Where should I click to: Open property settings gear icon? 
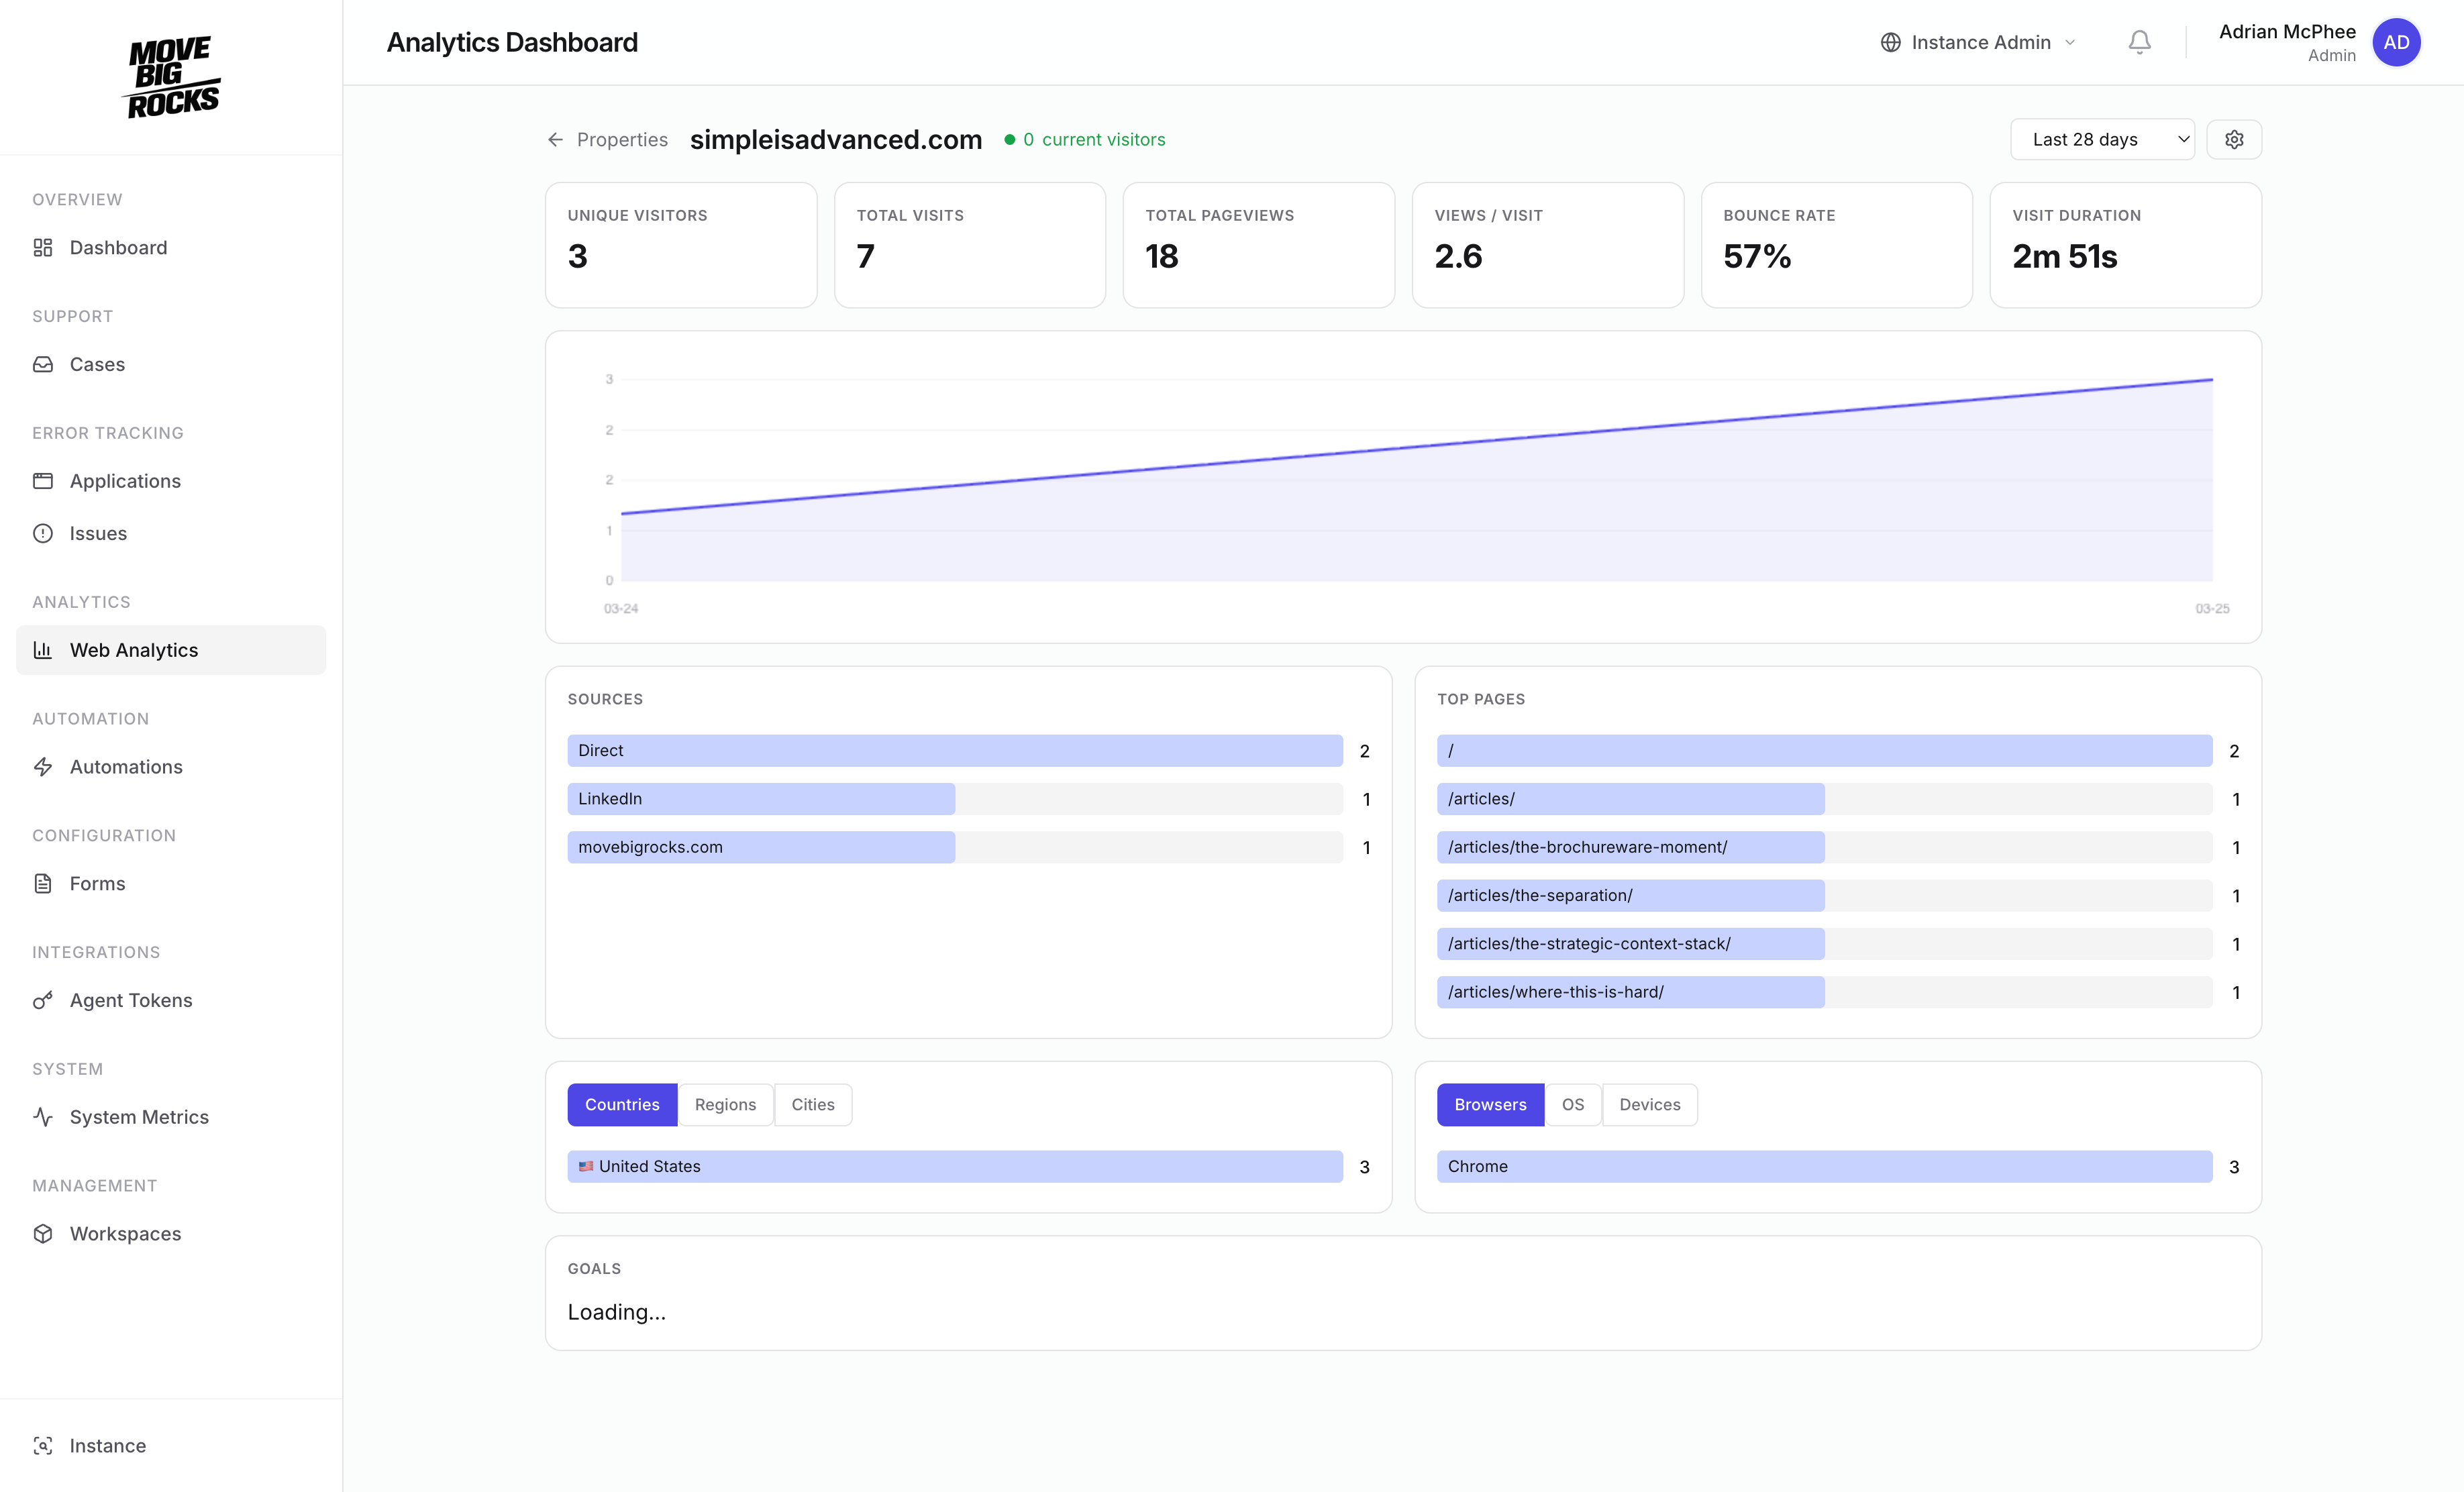pos(2234,140)
